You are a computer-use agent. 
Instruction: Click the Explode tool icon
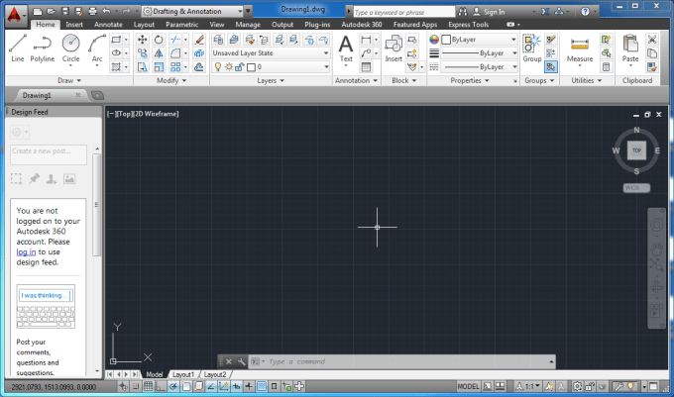tap(199, 53)
